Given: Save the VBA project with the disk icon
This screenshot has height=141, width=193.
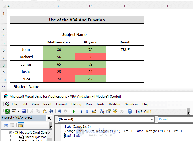Looking at the screenshot, I should tap(24, 111).
